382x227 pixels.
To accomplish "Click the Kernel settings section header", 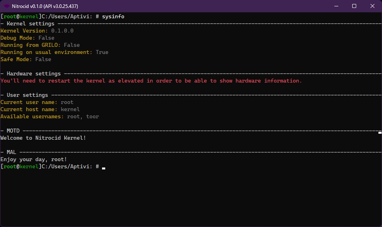I will click(x=30, y=24).
